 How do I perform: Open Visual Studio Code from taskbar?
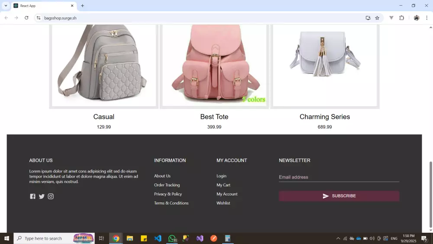point(158,238)
